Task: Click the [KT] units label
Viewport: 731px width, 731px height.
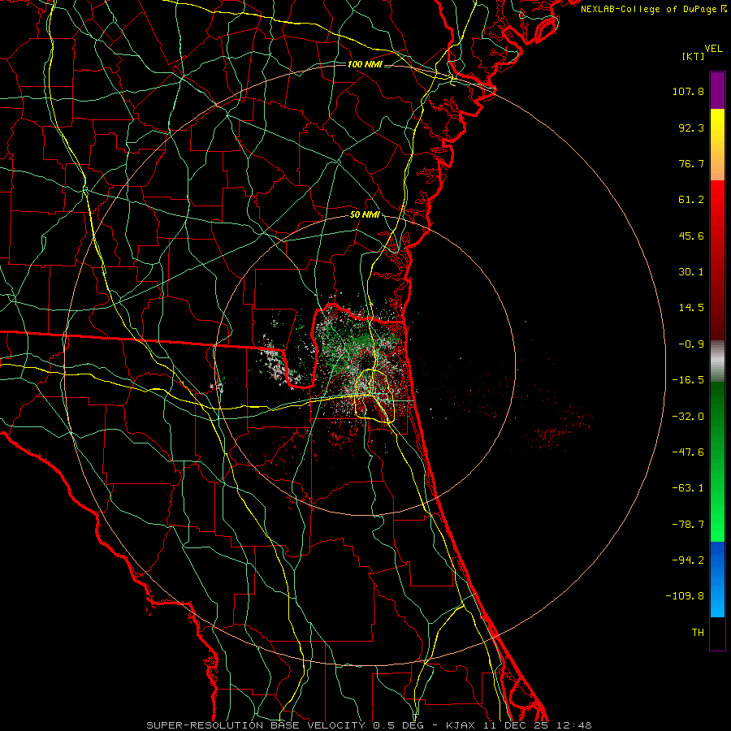Action: pos(694,56)
